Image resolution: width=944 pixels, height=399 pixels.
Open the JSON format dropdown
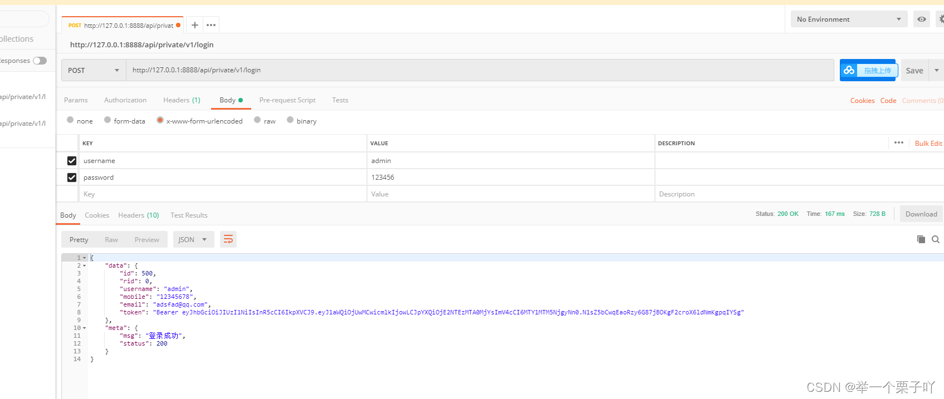click(193, 239)
